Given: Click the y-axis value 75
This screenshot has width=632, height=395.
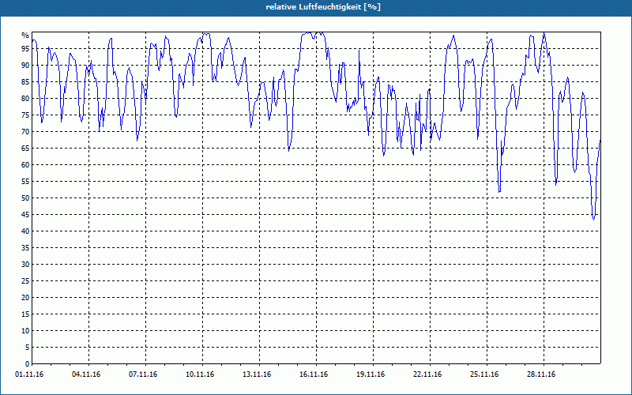Looking at the screenshot, I should pyautogui.click(x=25, y=115).
